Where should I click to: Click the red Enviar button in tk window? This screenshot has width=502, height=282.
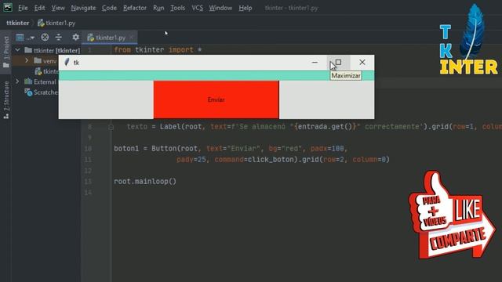coord(216,99)
